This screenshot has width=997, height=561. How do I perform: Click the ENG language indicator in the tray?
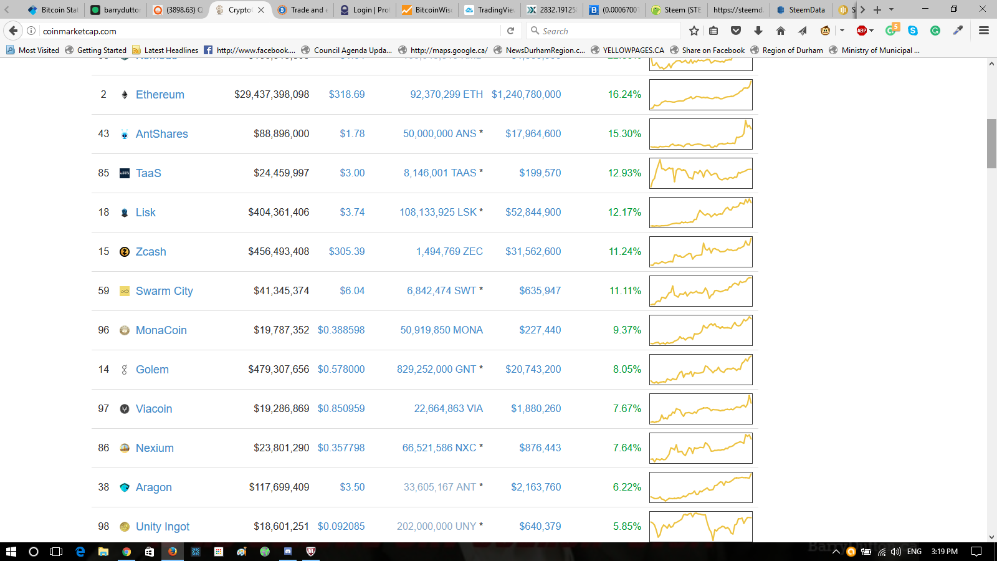tap(914, 552)
